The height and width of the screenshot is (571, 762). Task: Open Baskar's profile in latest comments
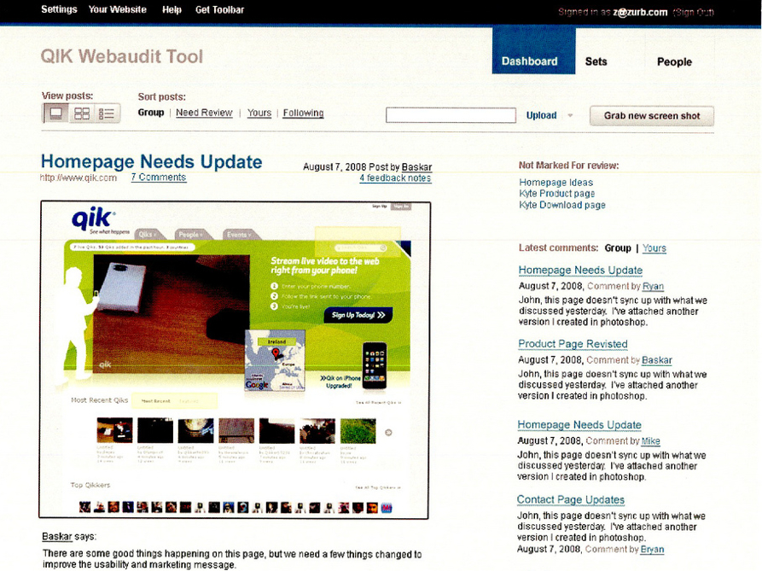pyautogui.click(x=656, y=360)
